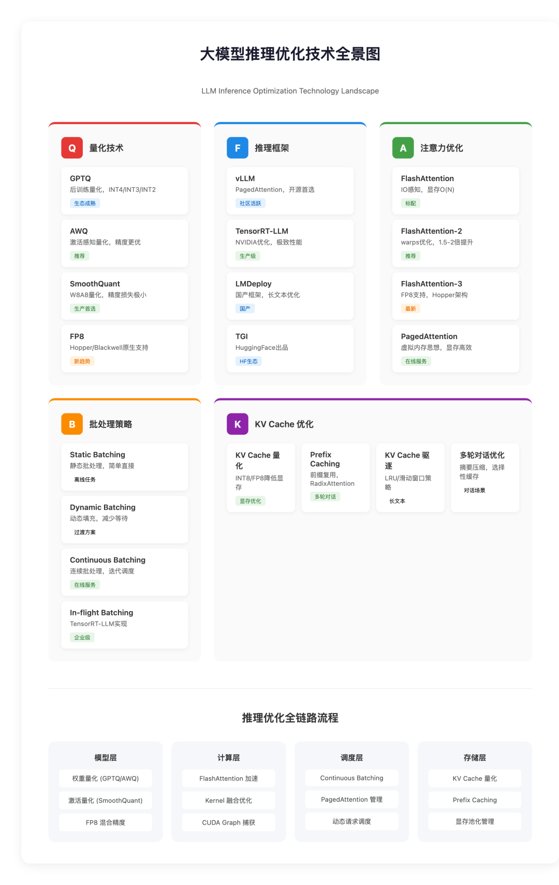Click the 离线任务 tag under Static Batching
559x885 pixels.
pyautogui.click(x=85, y=480)
